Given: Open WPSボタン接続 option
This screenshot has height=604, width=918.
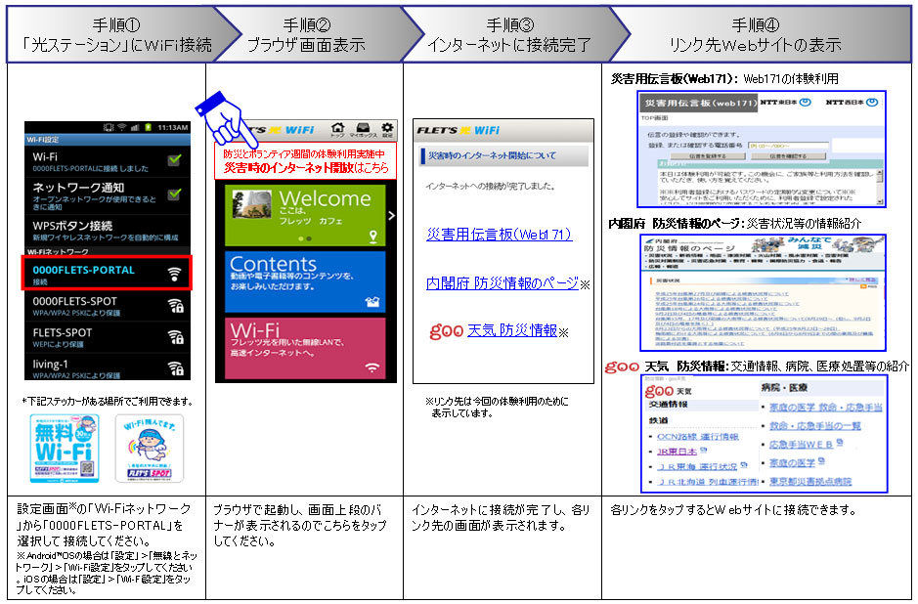Looking at the screenshot, I should [x=108, y=230].
